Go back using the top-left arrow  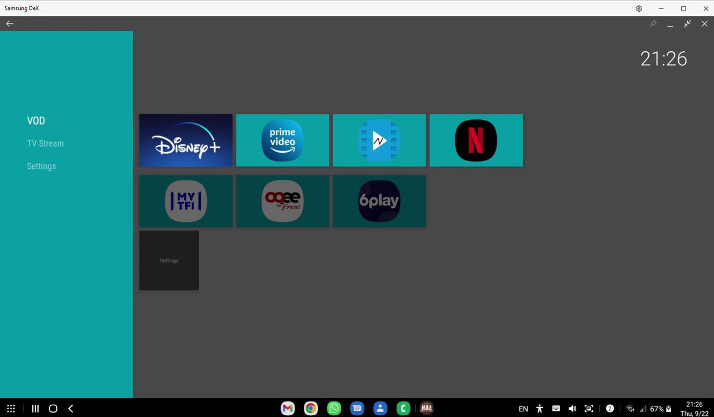[9, 23]
